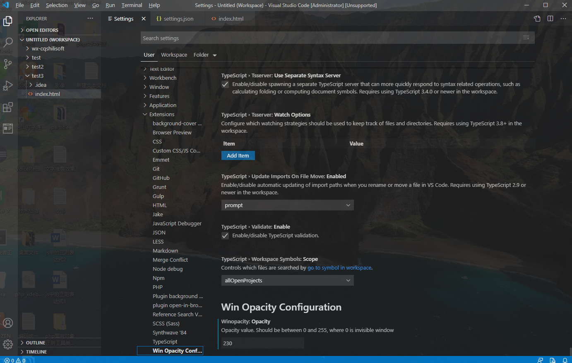Viewport: 572px width, 363px height.
Task: Open editor More Actions ellipsis
Action: (563, 19)
